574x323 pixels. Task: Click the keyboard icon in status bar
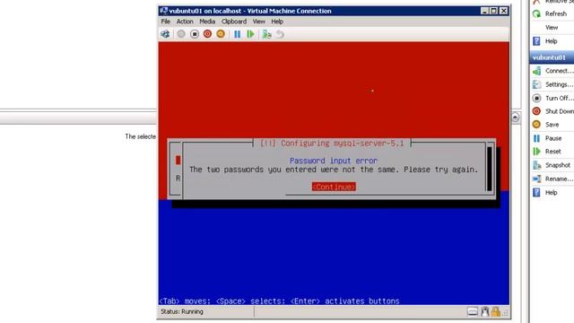point(473,311)
